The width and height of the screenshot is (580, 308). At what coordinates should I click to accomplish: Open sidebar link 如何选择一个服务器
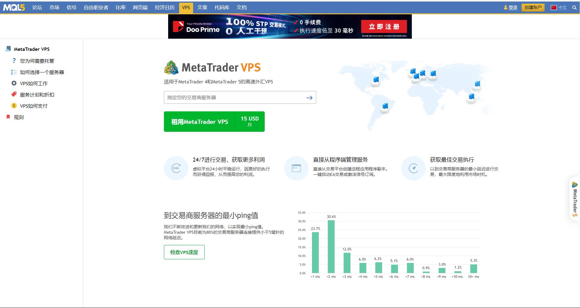pos(42,72)
